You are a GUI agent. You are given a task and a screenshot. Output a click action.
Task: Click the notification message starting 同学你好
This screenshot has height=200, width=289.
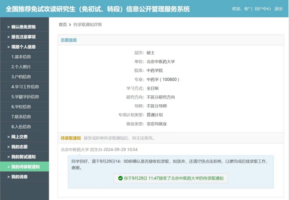tap(170, 165)
